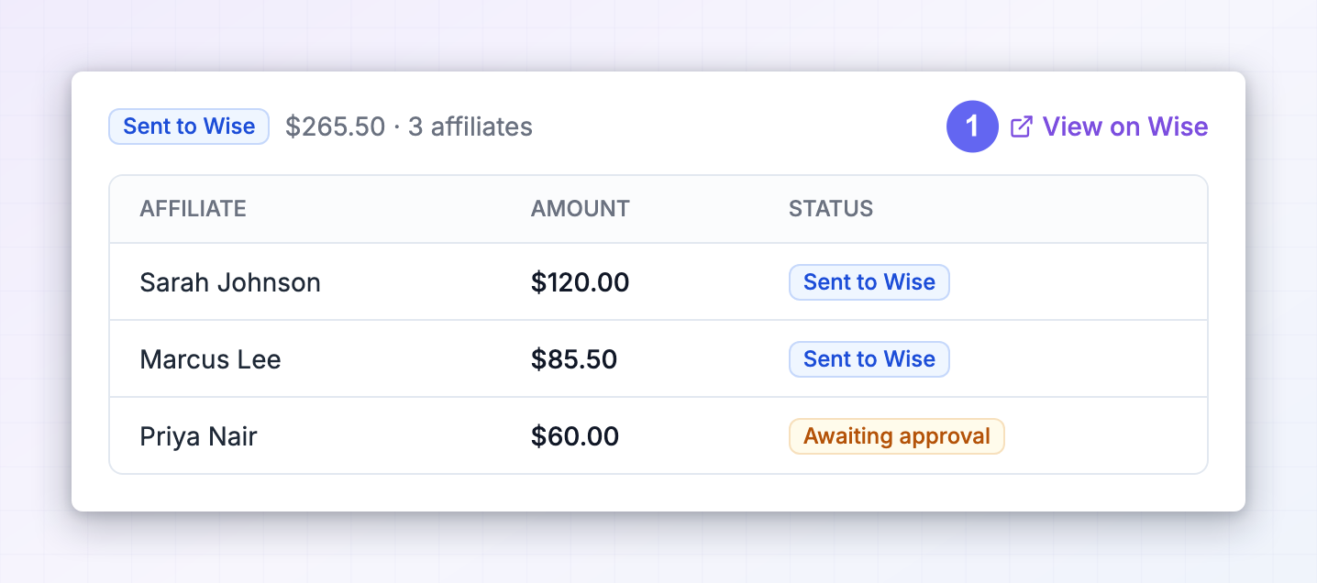This screenshot has height=583, width=1317.
Task: Select the Sarah Johnson affiliate row
Action: tap(658, 281)
